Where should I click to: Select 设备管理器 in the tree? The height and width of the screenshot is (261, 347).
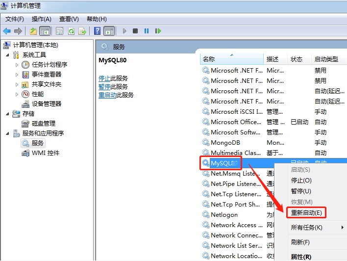pyautogui.click(x=47, y=104)
